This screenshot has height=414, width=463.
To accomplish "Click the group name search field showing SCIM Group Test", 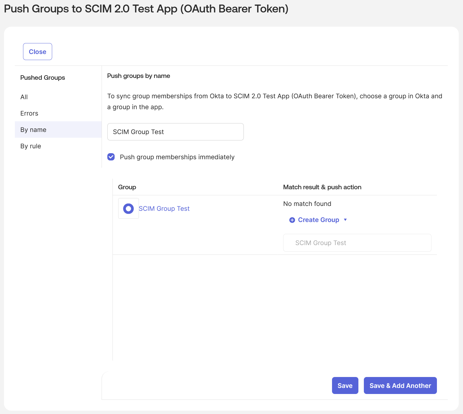I will pos(175,132).
